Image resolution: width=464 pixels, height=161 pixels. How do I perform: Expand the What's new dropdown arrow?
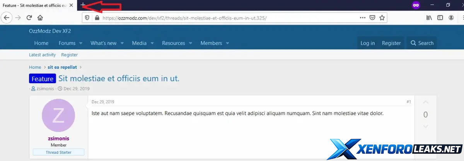point(122,43)
